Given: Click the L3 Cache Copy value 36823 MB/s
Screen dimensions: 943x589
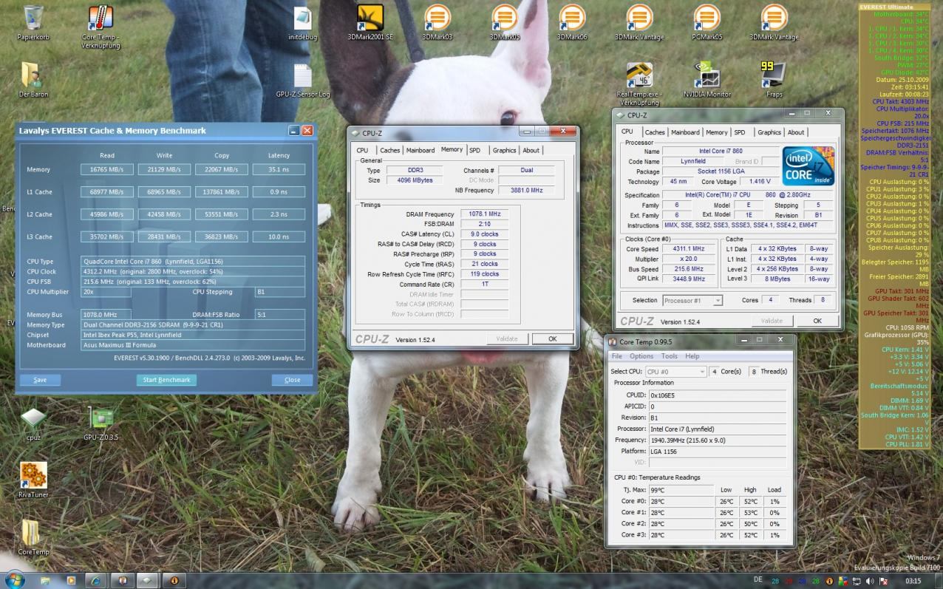Looking at the screenshot, I should point(222,236).
